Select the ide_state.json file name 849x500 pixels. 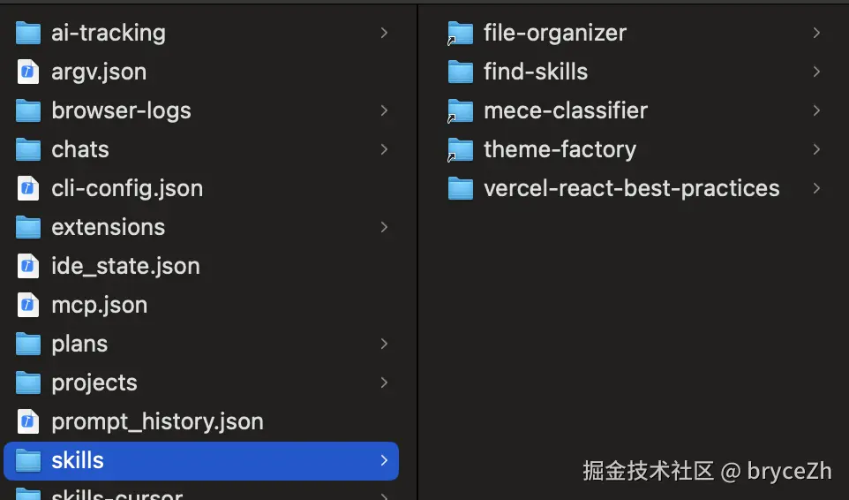[125, 266]
